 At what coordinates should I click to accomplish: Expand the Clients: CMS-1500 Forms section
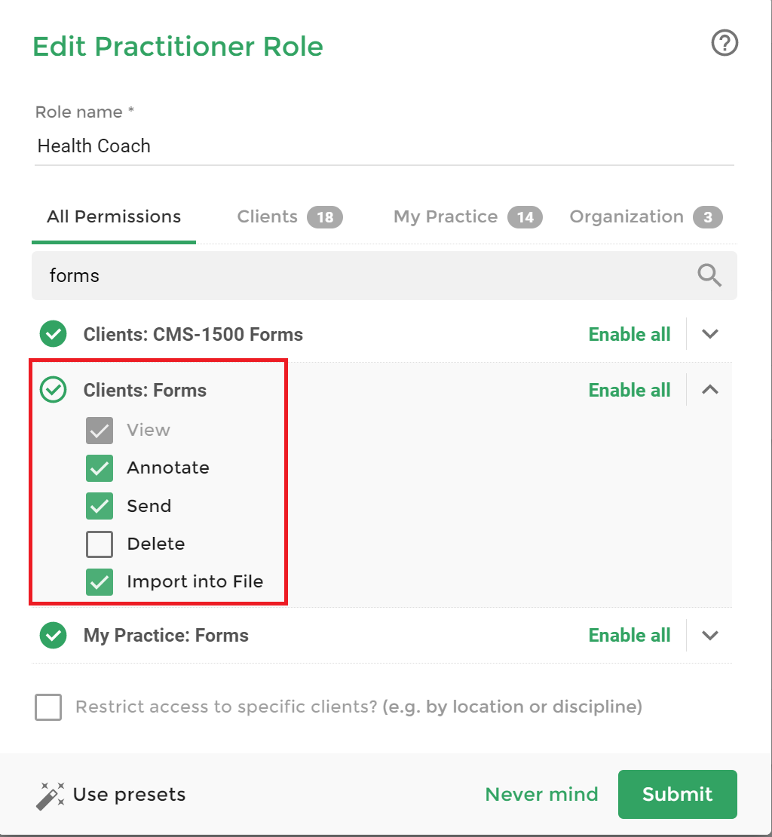pos(709,334)
